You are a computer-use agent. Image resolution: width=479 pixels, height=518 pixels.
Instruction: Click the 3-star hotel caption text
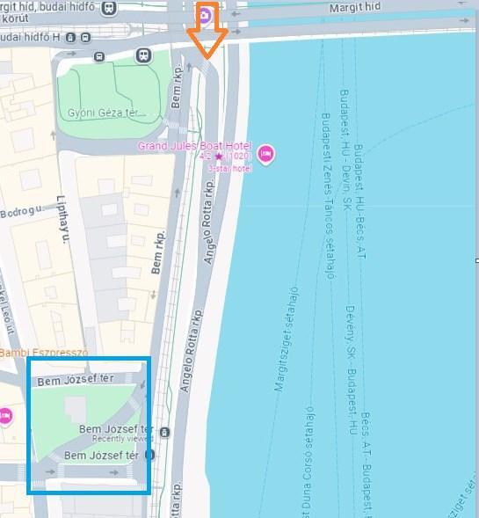pos(229,169)
